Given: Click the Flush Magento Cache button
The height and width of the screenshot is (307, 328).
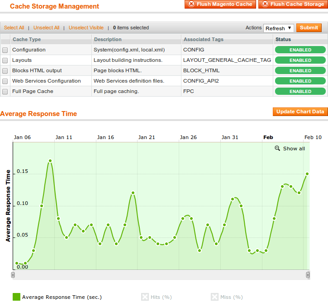Looking at the screenshot, I should point(220,4).
